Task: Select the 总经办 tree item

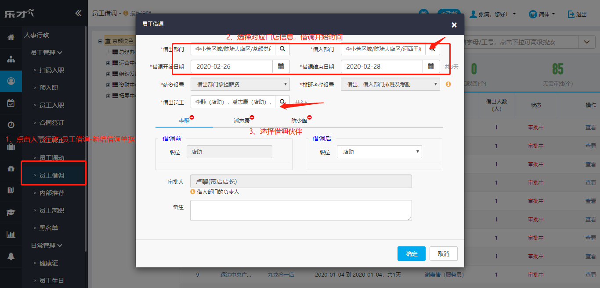Action: (123, 52)
